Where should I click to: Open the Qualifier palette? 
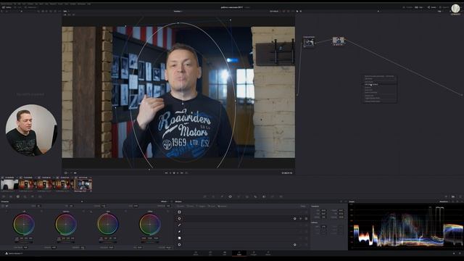pyautogui.click(x=222, y=196)
